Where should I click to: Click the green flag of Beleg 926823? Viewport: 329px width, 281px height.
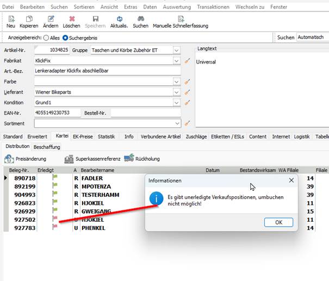pos(55,202)
